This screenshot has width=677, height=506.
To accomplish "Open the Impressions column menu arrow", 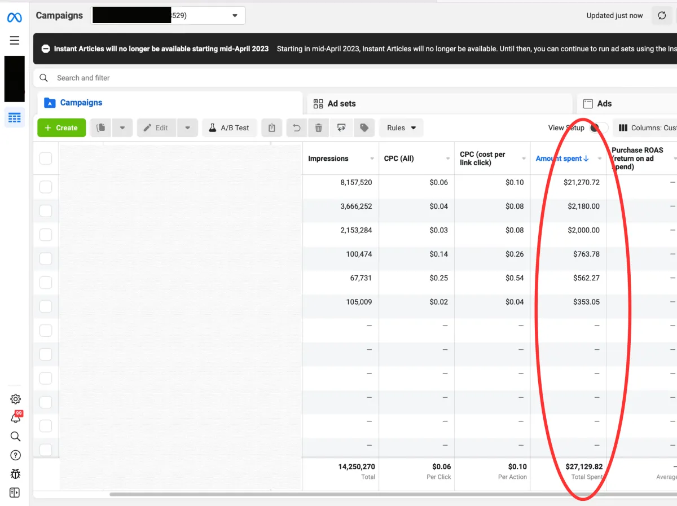I will [372, 159].
